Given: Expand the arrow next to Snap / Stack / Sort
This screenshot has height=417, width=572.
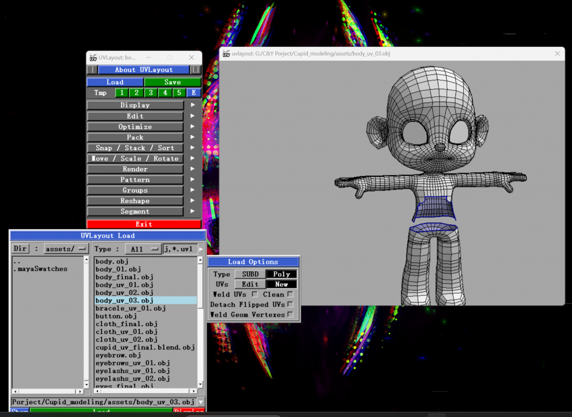Looking at the screenshot, I should (x=193, y=147).
